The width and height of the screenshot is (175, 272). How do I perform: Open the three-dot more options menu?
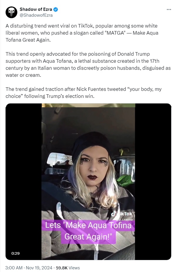point(169,10)
